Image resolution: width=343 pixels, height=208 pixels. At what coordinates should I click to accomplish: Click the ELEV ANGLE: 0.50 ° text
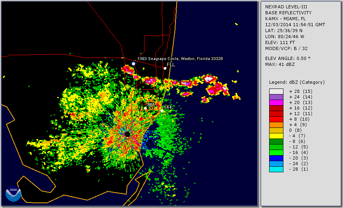288,58
